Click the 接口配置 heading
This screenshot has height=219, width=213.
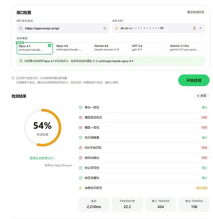(x=24, y=13)
